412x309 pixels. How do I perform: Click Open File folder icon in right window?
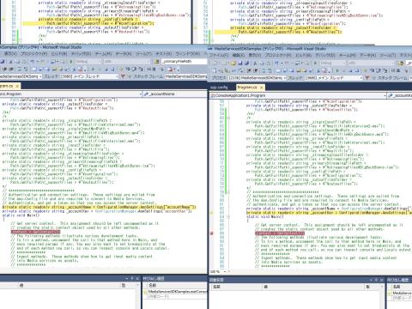coord(233,63)
